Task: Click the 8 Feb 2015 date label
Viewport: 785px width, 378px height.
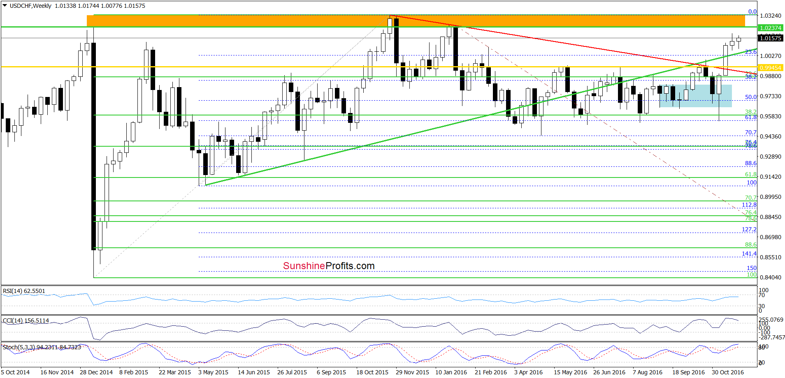Action: tap(134, 372)
